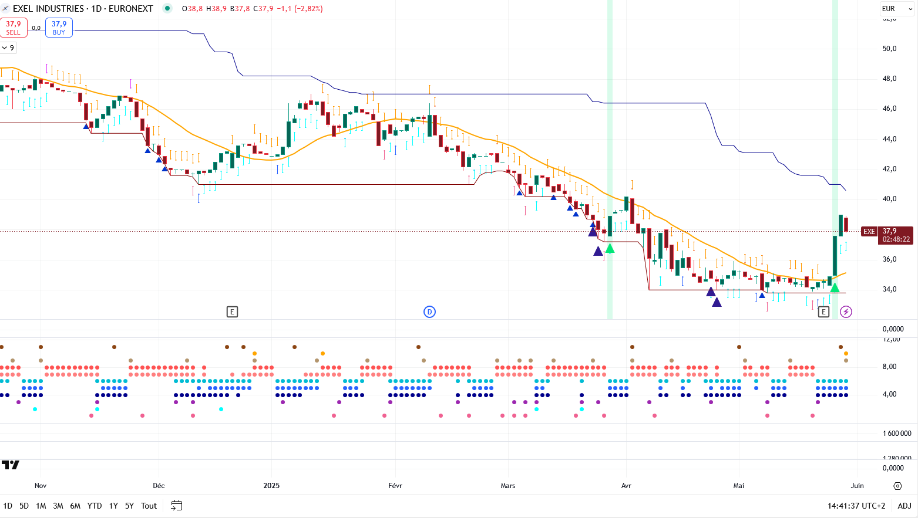The image size is (918, 518).
Task: Click the Déc label on the time axis
Action: click(159, 486)
